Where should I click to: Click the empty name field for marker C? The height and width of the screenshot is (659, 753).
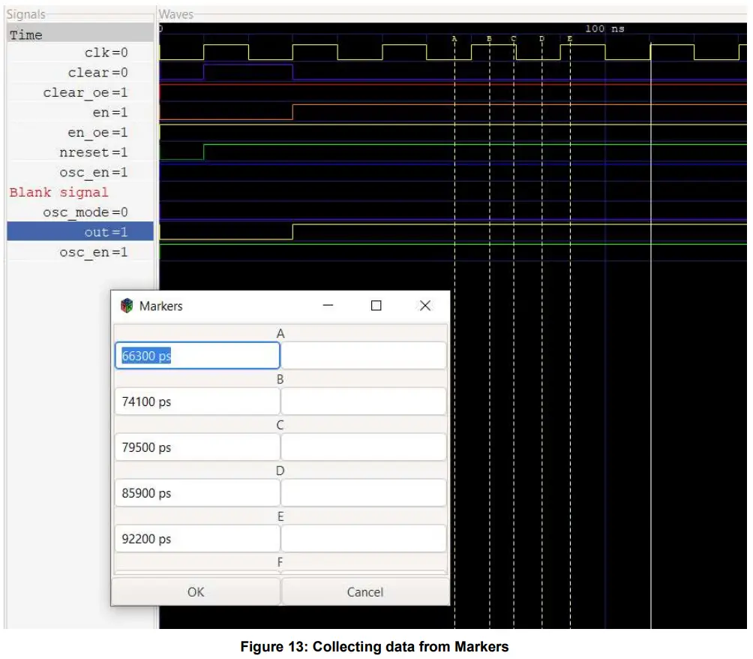coord(364,447)
